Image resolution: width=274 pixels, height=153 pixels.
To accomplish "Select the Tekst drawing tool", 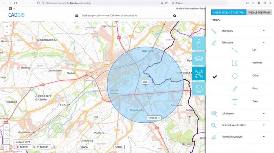I will 235,102.
